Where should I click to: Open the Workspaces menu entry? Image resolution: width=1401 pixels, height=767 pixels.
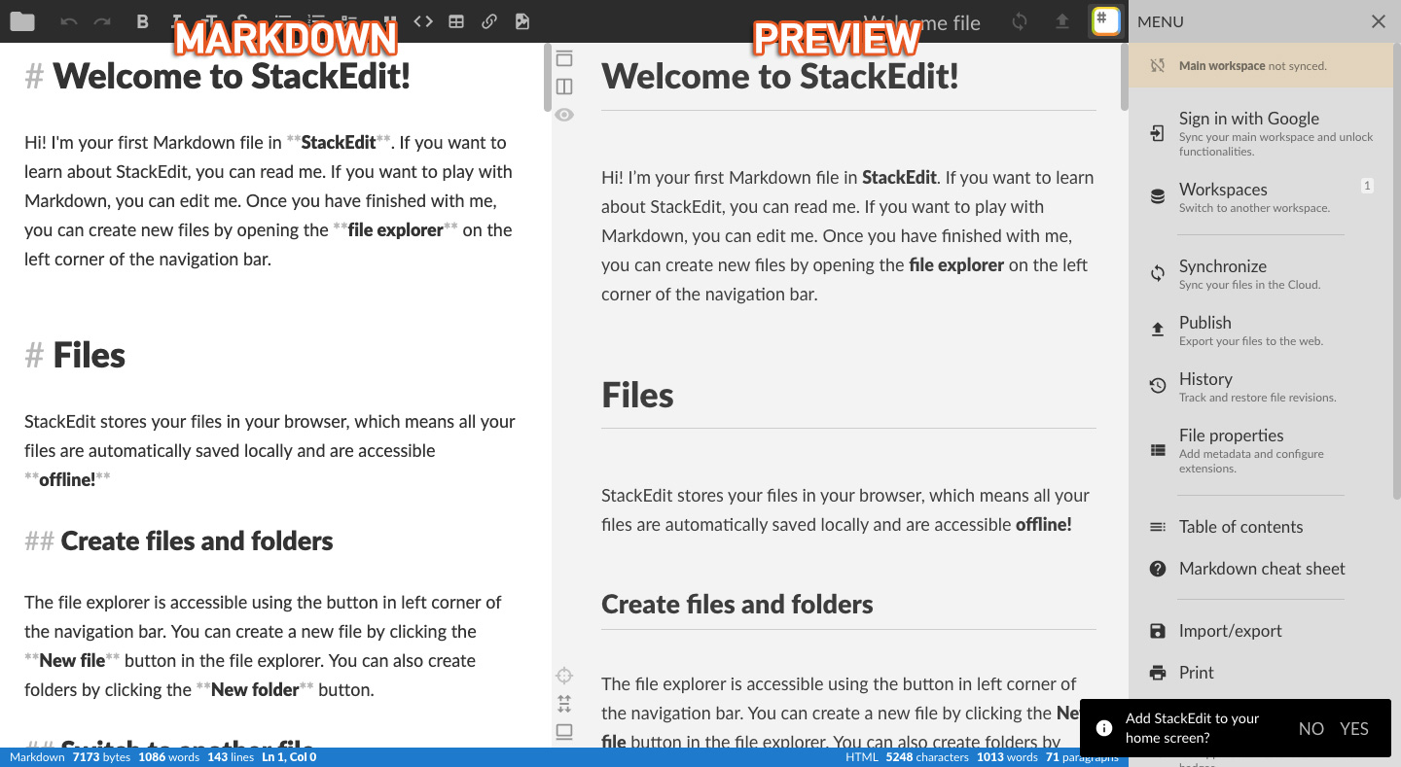1261,197
